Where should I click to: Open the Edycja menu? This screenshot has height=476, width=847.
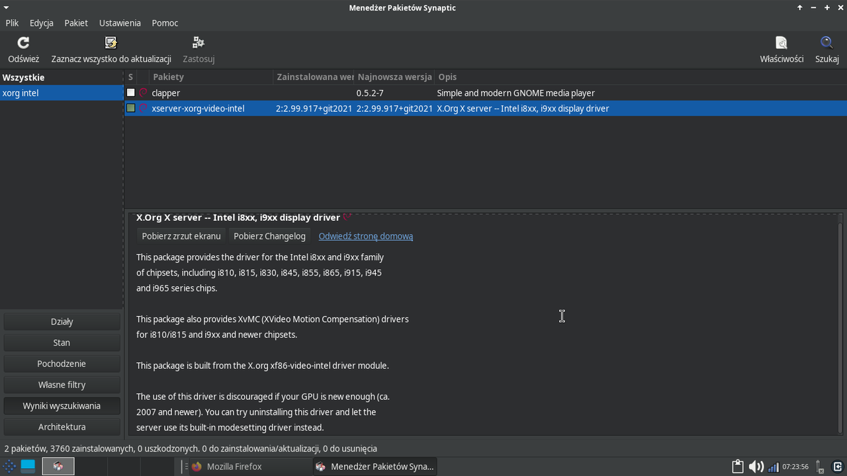click(42, 22)
